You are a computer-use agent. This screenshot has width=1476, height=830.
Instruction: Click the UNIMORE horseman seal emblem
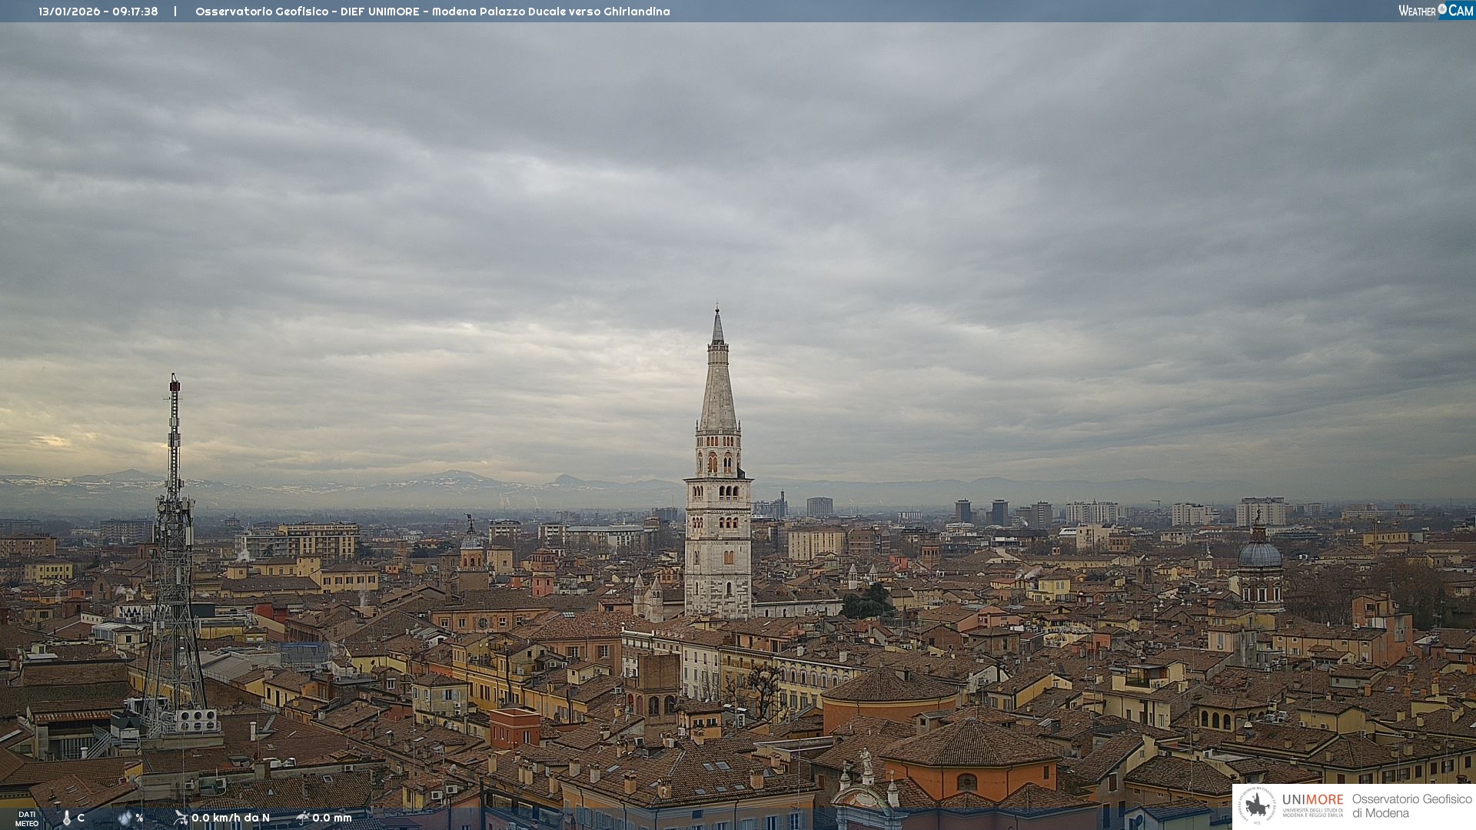point(1257,805)
